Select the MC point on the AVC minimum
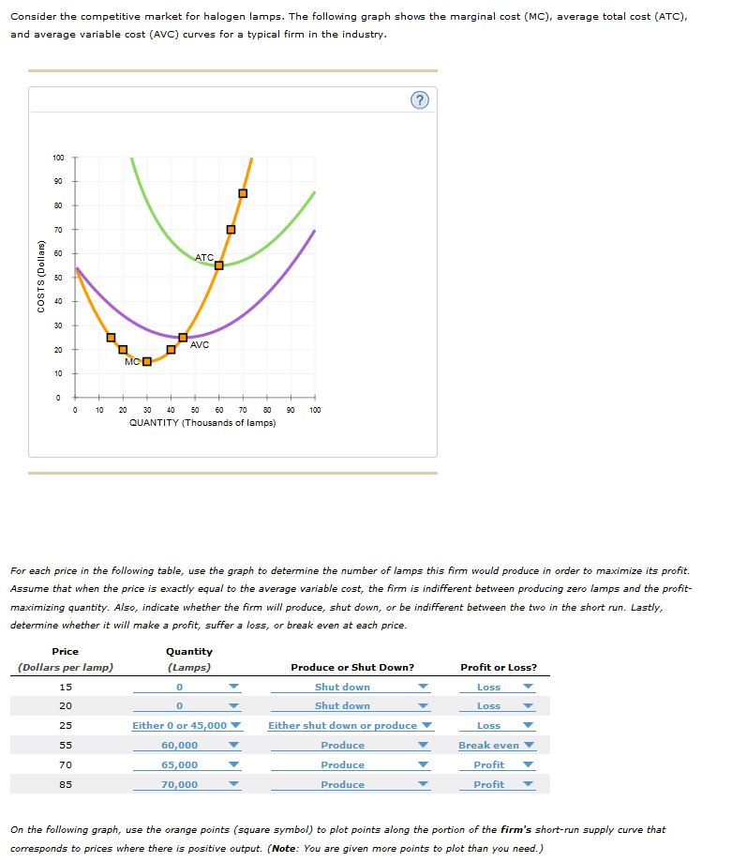 (x=183, y=337)
